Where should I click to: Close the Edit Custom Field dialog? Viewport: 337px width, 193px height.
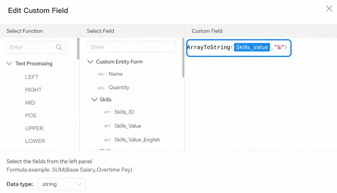(x=329, y=9)
